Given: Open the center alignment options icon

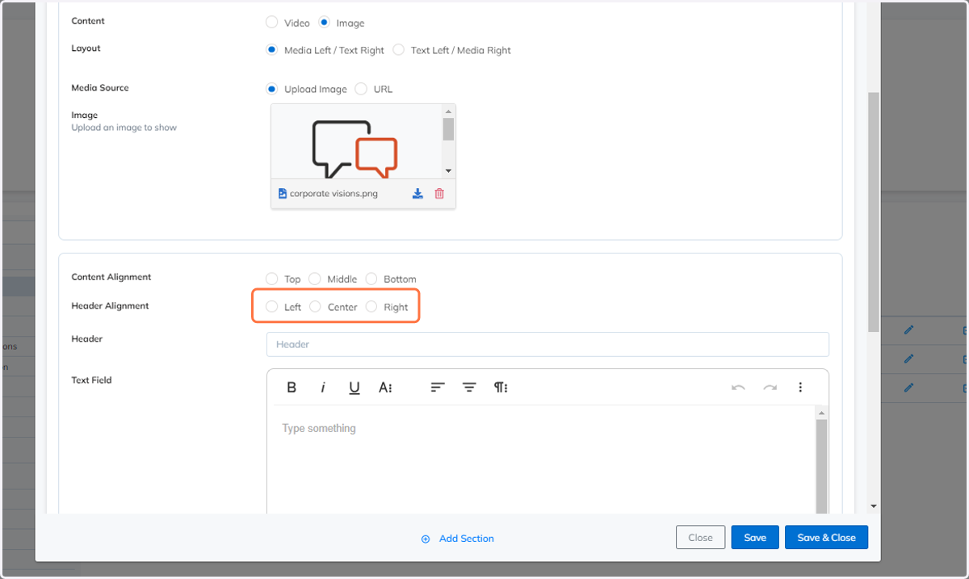Looking at the screenshot, I should [x=469, y=388].
